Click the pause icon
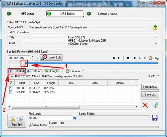 pyautogui.click(x=145, y=58)
